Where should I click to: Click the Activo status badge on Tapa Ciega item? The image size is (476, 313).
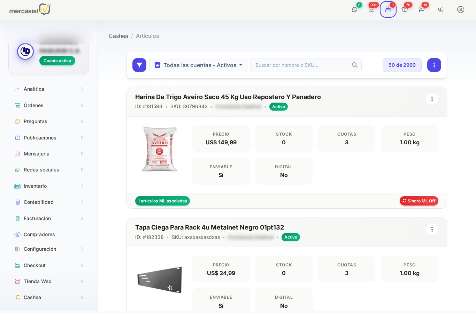(291, 237)
